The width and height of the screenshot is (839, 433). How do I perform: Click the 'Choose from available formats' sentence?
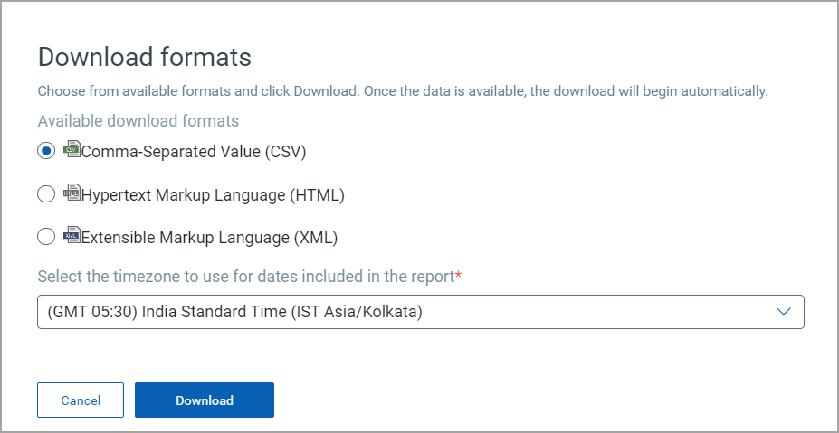tap(198, 91)
